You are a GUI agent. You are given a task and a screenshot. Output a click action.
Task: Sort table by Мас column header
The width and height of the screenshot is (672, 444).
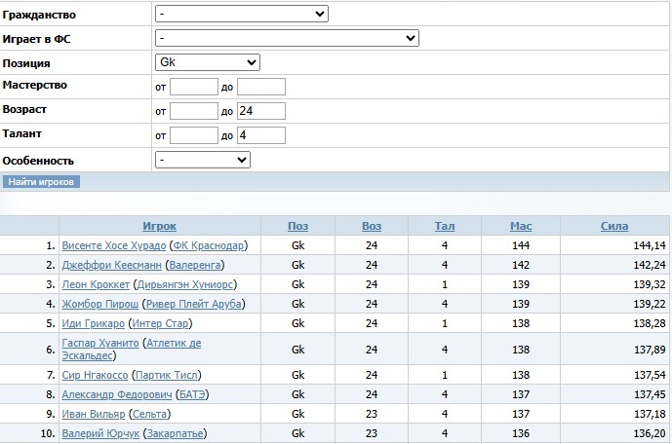pyautogui.click(x=520, y=226)
